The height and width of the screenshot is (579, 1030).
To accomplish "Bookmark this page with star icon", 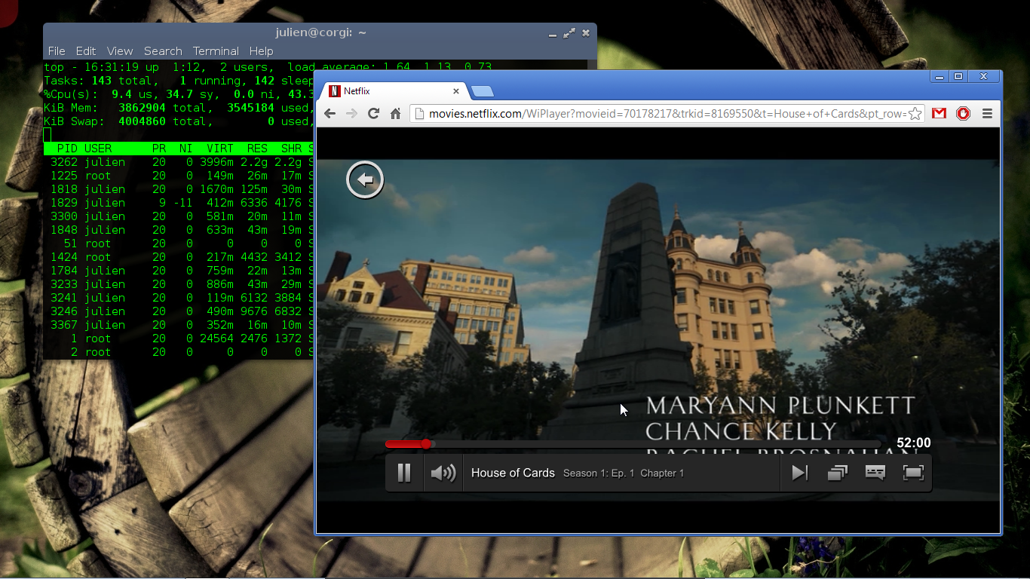I will (x=915, y=114).
